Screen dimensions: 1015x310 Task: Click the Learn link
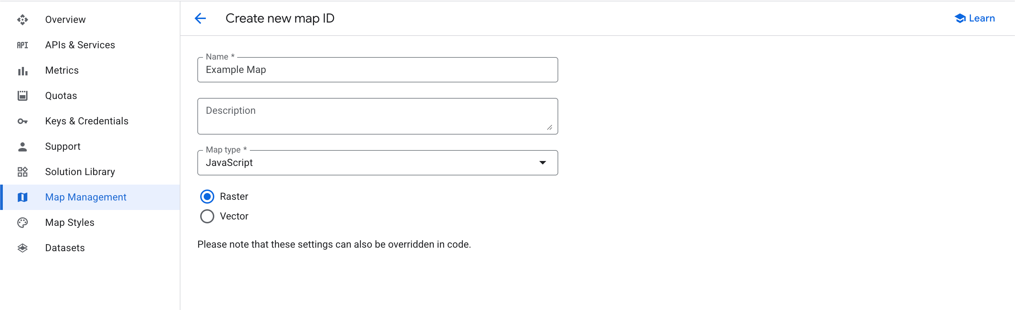tap(974, 18)
